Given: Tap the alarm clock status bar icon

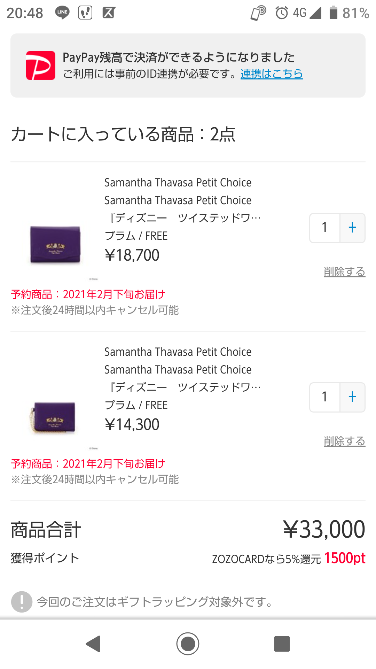Looking at the screenshot, I should [x=282, y=13].
